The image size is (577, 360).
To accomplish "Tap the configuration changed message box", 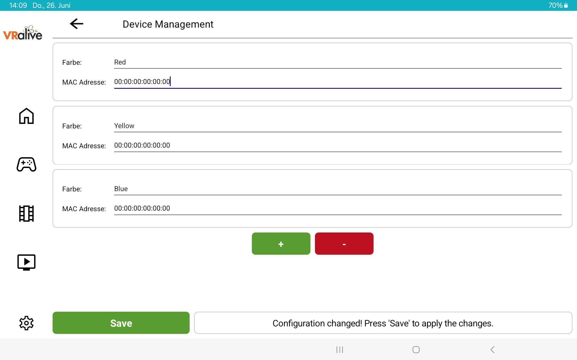I will pyautogui.click(x=383, y=323).
